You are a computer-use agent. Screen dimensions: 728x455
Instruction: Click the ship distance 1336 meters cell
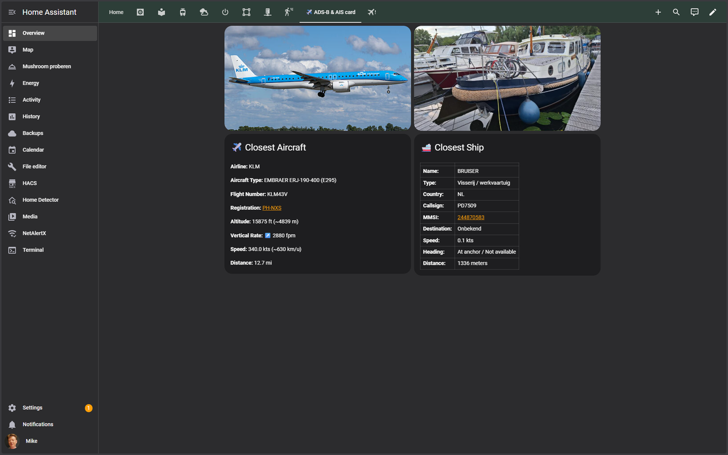click(486, 263)
